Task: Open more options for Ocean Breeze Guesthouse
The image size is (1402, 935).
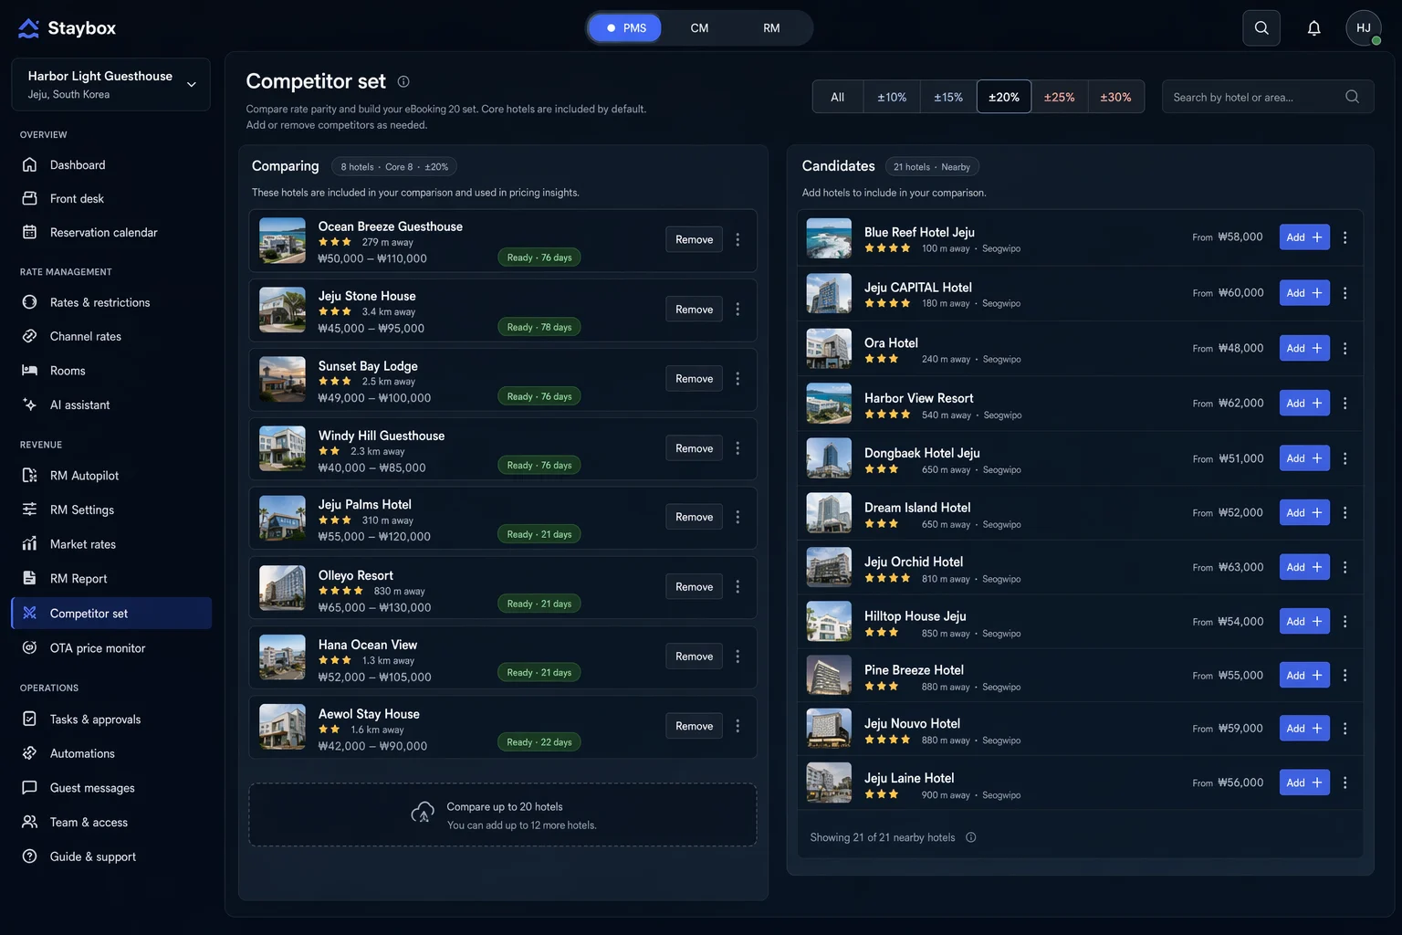Action: tap(738, 239)
